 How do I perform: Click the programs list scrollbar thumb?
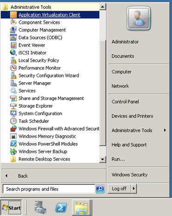102,93
